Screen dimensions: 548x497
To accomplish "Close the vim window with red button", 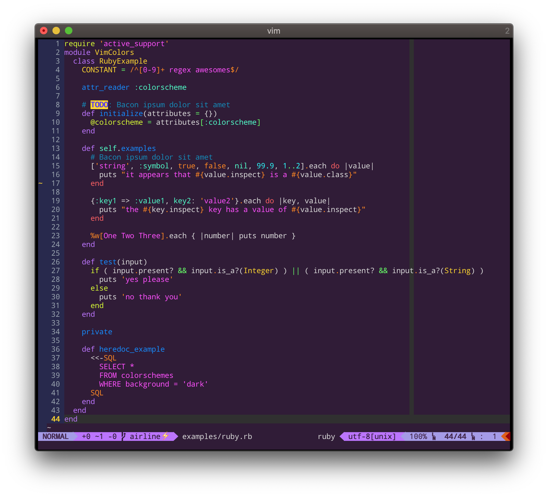I will [44, 31].
